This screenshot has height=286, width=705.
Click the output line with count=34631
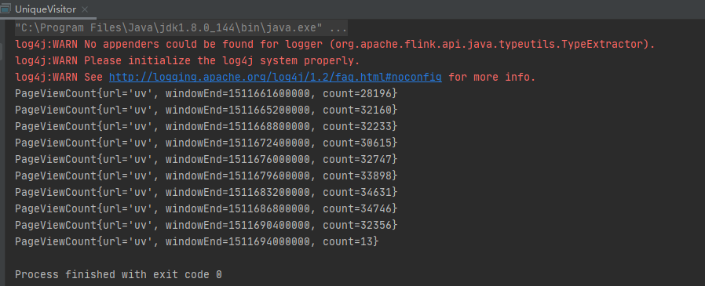click(x=206, y=192)
